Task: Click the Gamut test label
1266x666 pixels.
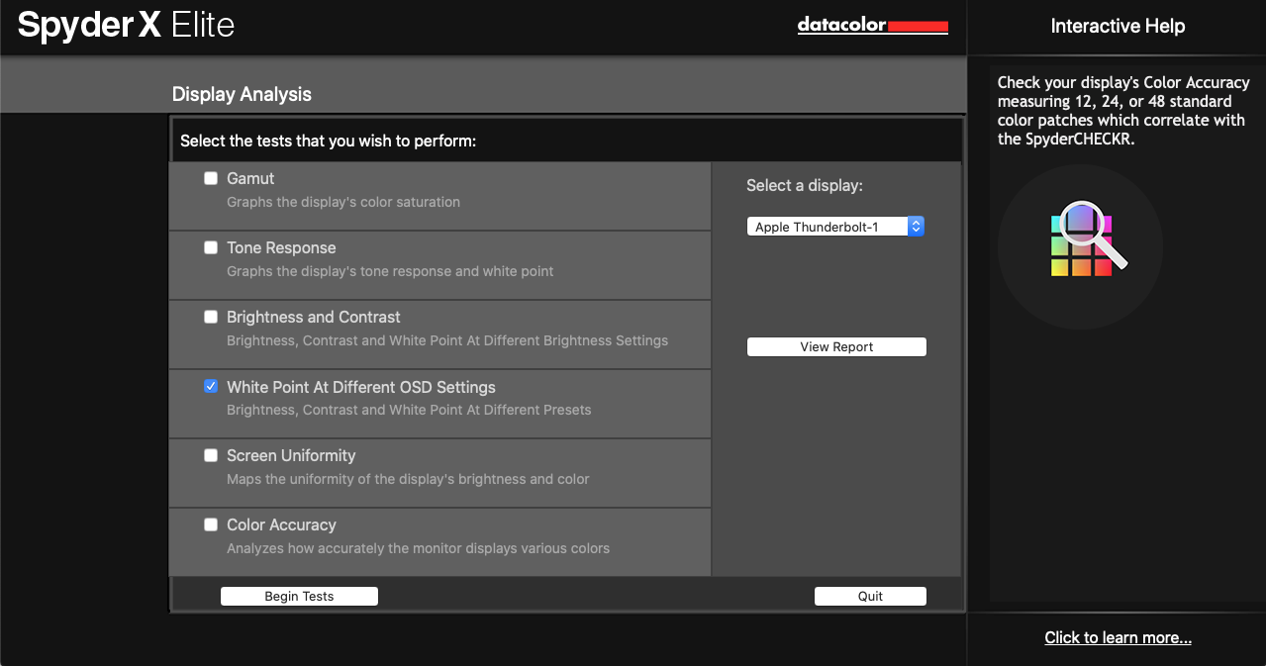Action: 250,178
